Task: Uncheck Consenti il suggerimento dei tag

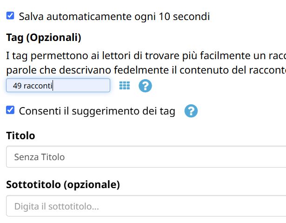Action: click(x=10, y=110)
